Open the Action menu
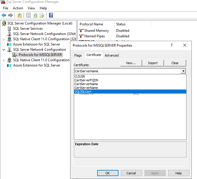Viewport: 197px width, 179px height. pyautogui.click(x=18, y=8)
